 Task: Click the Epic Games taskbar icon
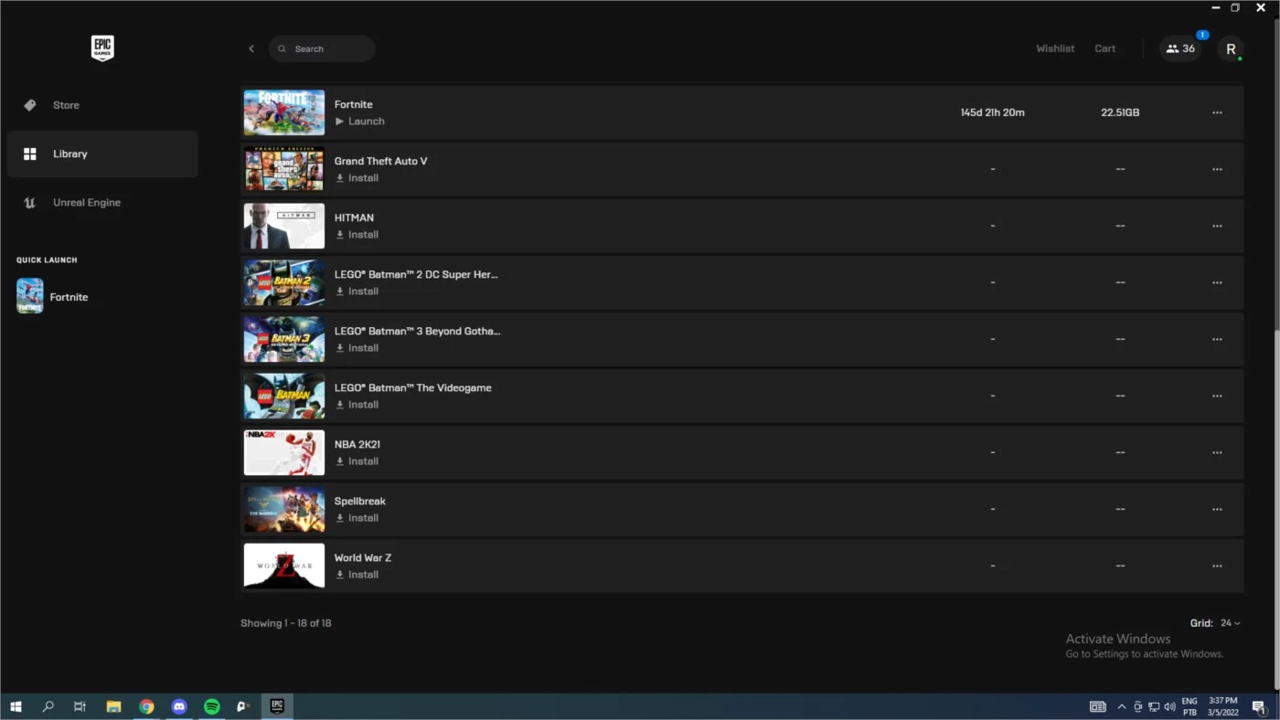point(277,706)
